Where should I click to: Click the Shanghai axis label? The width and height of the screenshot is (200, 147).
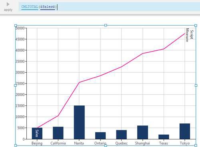coord(142,143)
